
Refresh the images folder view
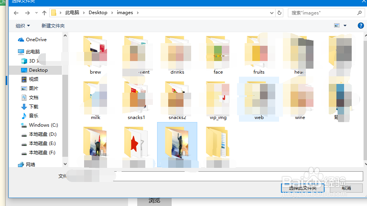click(x=279, y=13)
